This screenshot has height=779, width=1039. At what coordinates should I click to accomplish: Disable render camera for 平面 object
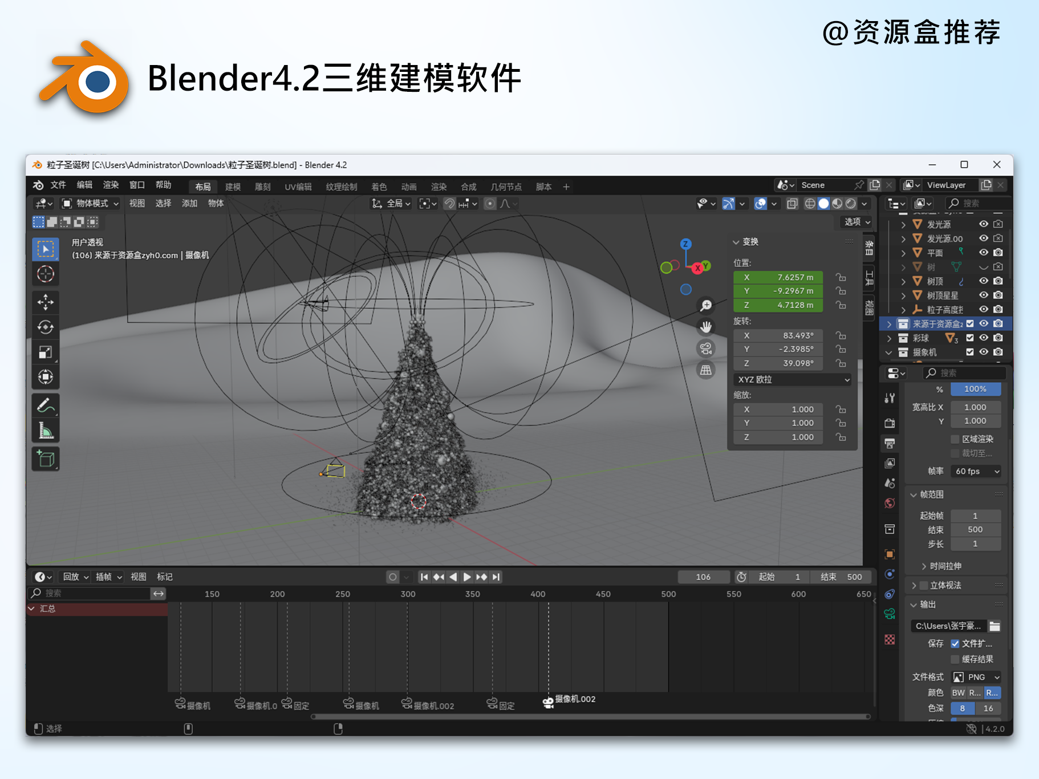[x=998, y=253]
